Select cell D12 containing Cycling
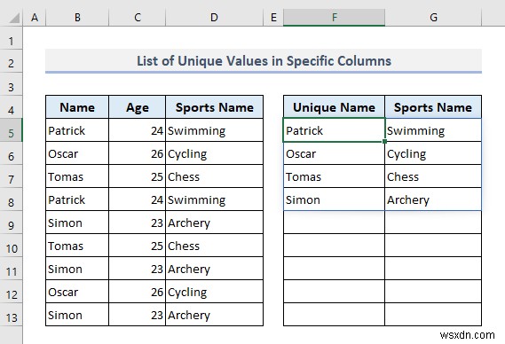505x344 pixels. click(x=214, y=292)
